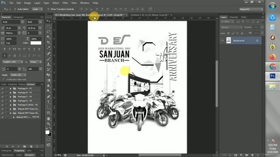
Task: Click lock image pixels brush icon
Action: pyautogui.click(x=233, y=33)
